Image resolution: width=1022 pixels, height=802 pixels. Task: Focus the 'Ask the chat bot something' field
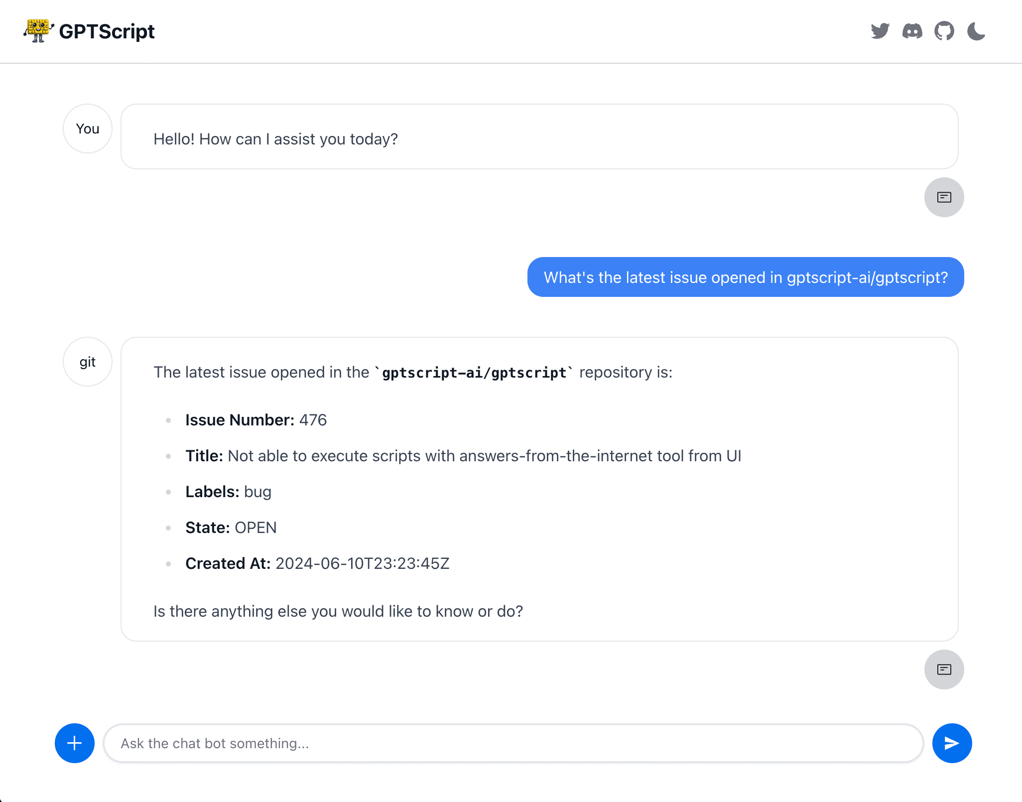coord(513,743)
